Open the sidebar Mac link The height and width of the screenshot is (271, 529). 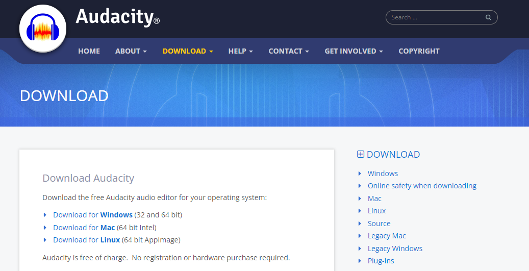pos(374,199)
